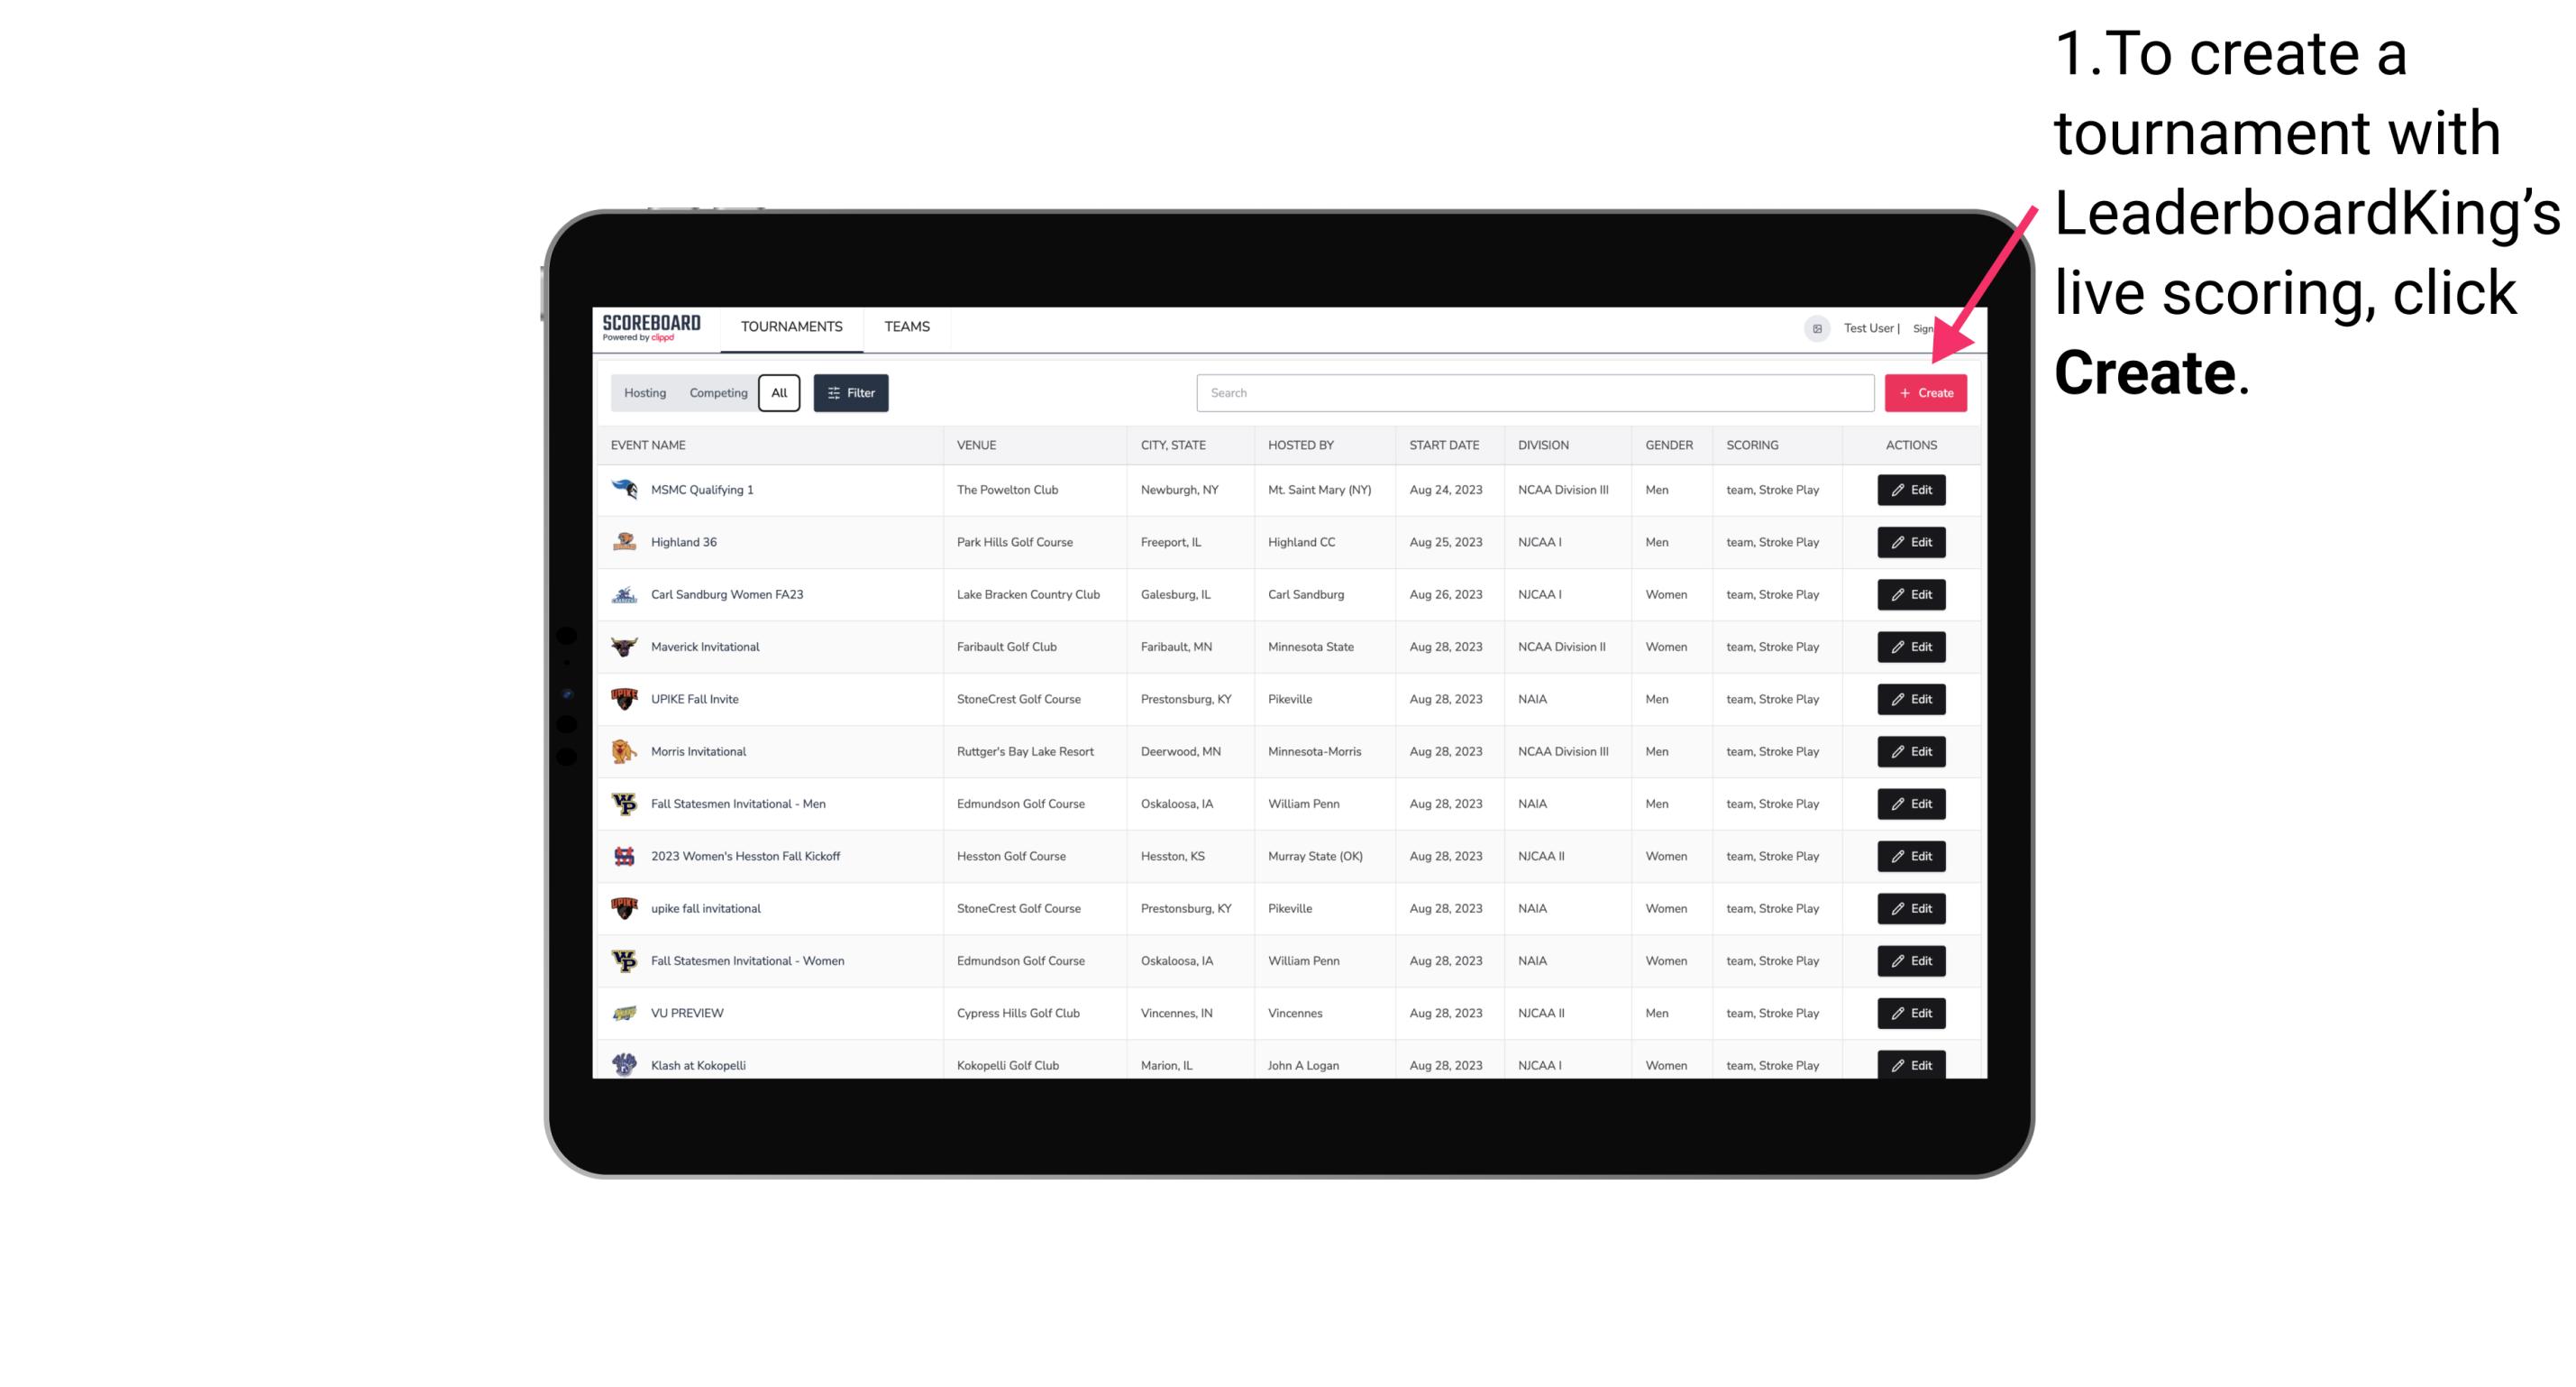Select the Competing filter tab

(716, 393)
